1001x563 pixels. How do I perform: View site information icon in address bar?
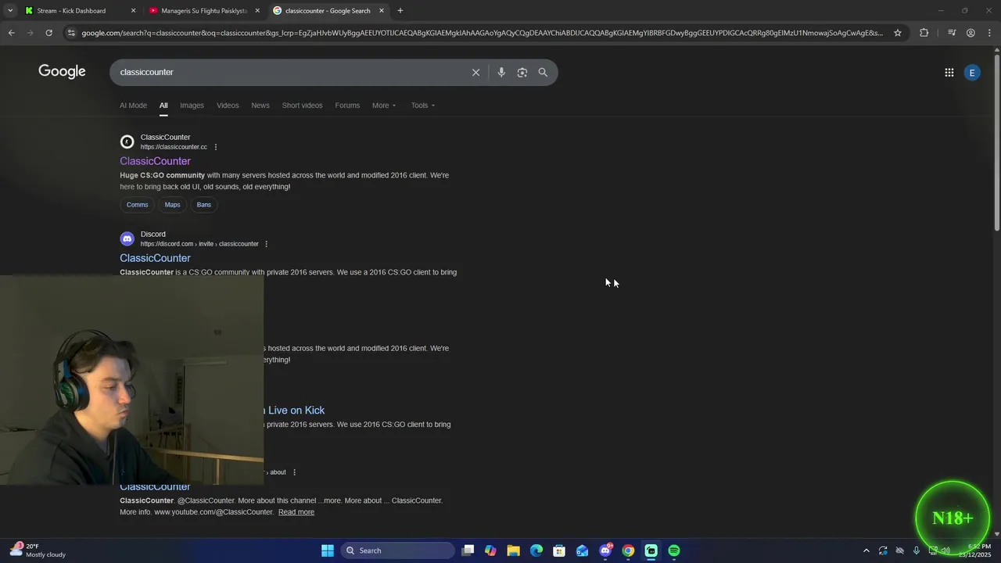71,33
